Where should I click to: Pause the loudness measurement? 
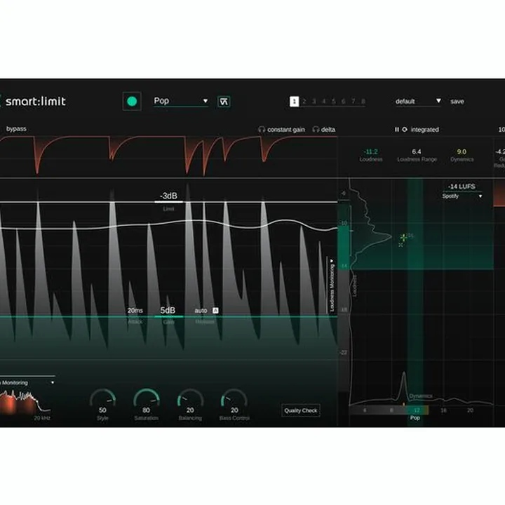[397, 130]
